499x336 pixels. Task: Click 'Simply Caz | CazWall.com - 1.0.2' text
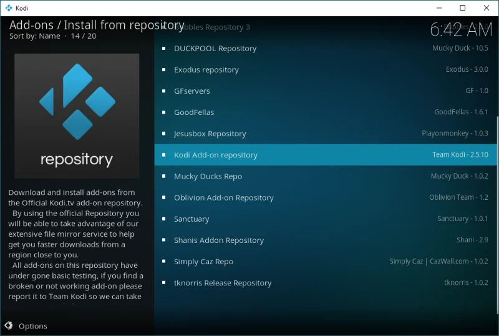point(439,262)
